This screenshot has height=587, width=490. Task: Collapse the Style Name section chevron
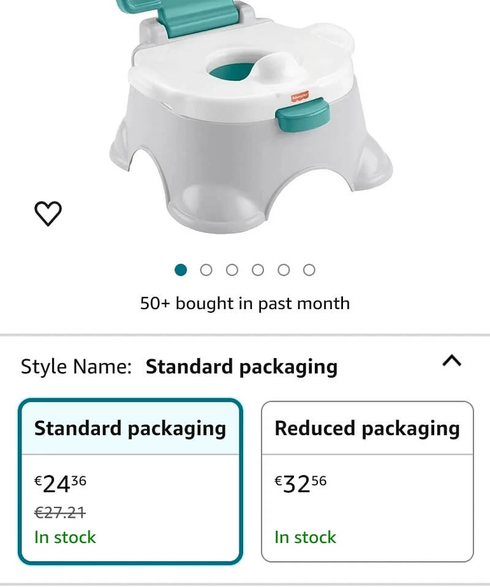pyautogui.click(x=451, y=361)
